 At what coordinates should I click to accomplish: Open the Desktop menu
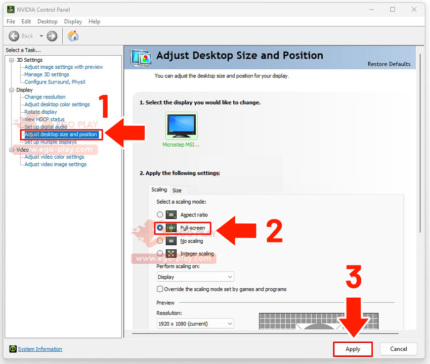(48, 22)
